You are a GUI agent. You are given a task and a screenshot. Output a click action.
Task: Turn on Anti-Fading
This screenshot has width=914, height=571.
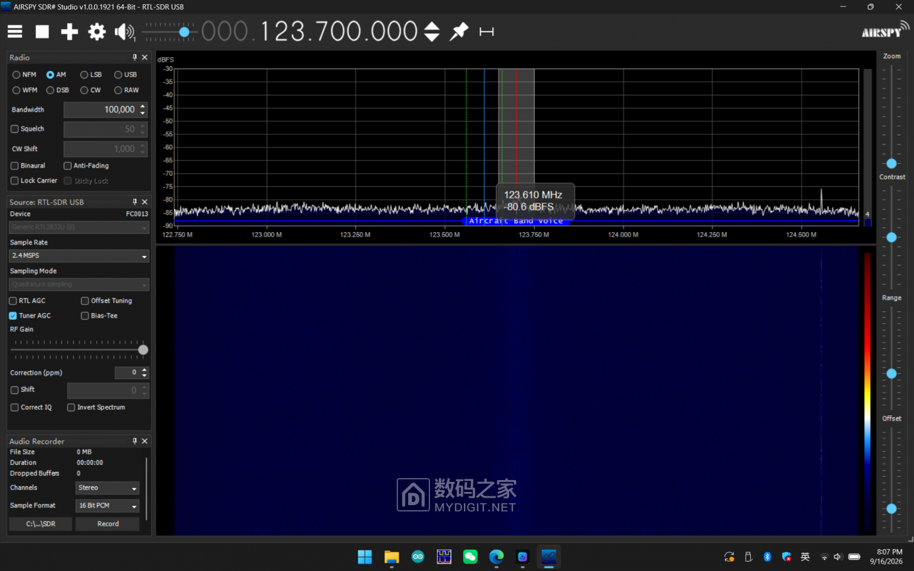[x=67, y=166]
